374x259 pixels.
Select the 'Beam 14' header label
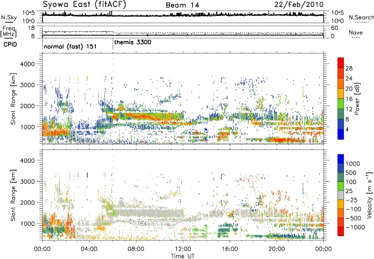182,5
